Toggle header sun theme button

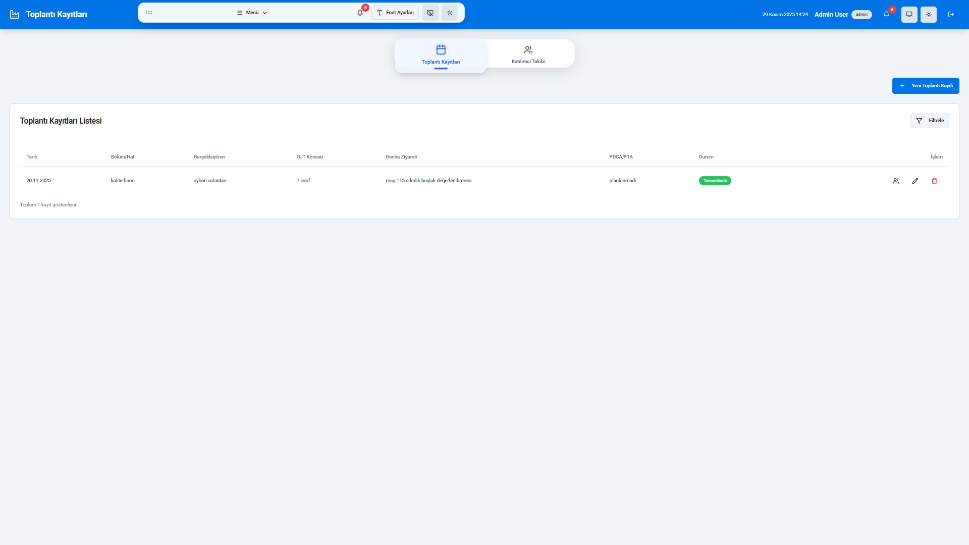(x=929, y=15)
